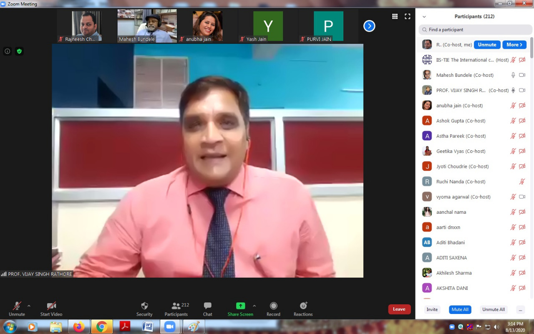Screen dimensions: 534x334
Task: Click the Find a participant search field
Action: [x=476, y=30]
